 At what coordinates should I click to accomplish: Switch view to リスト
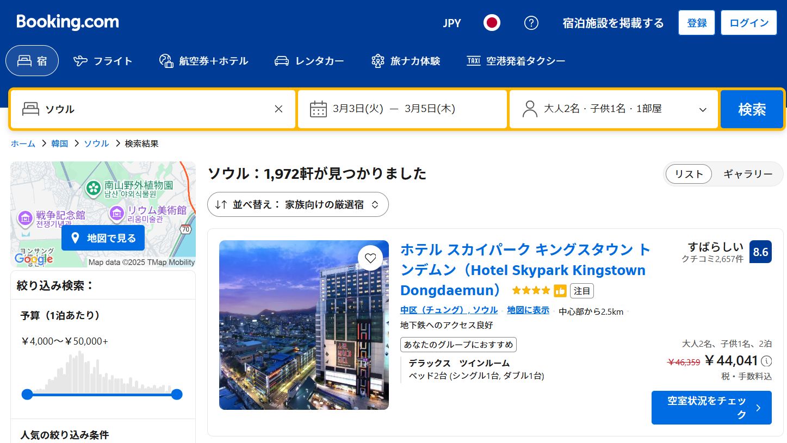point(688,174)
